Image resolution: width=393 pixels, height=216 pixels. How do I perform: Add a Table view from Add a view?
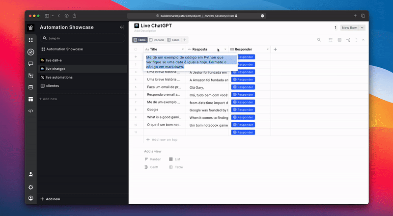click(176, 167)
